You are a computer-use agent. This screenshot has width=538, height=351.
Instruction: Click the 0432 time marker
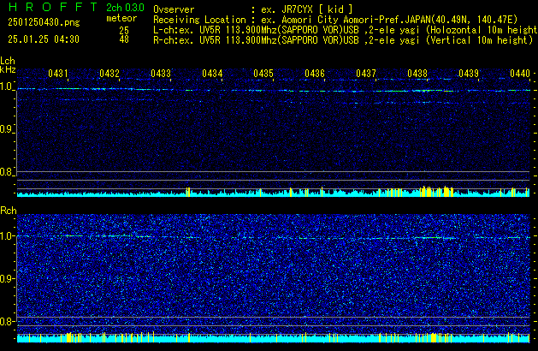[x=109, y=74]
